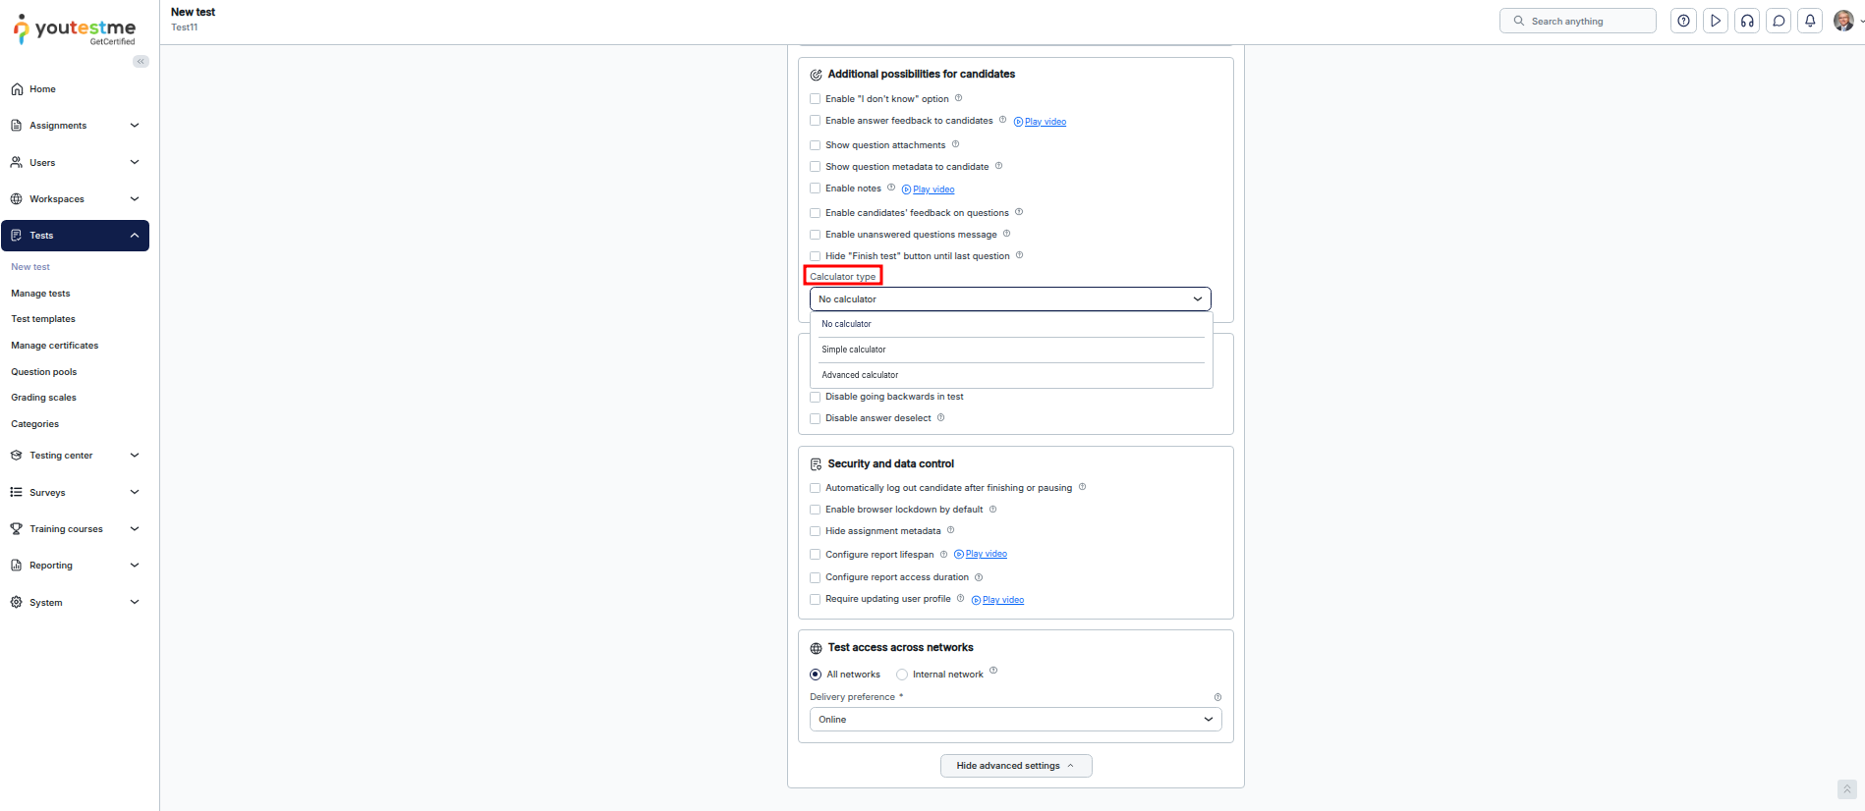Choose Advanced calculator from the list
Viewport: 1865px width, 811px height.
(860, 375)
